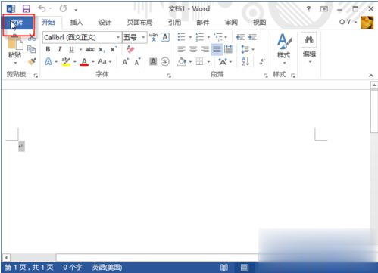The image size is (378, 273).
Task: Click the phonetic guide (wén) icon
Action: pyautogui.click(x=153, y=37)
